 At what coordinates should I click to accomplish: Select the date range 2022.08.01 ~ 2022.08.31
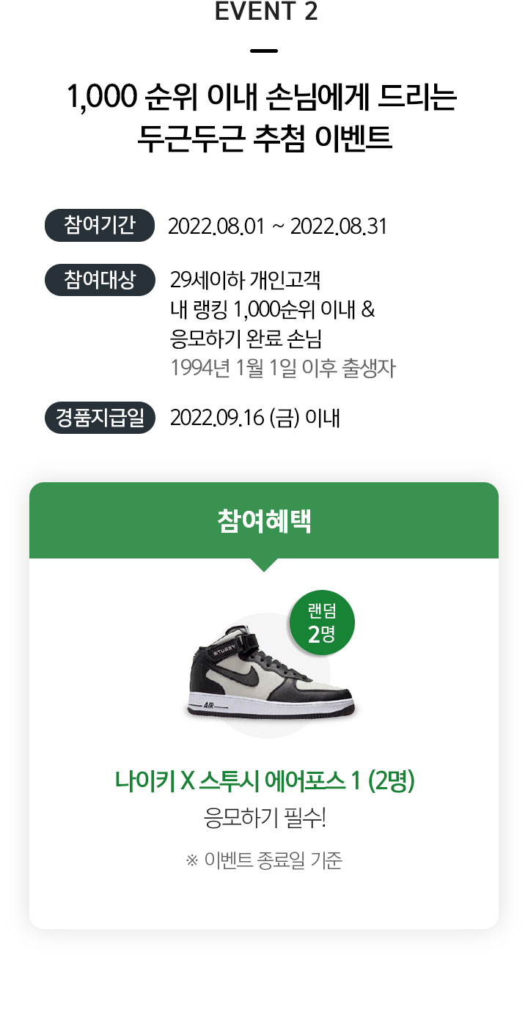click(277, 226)
